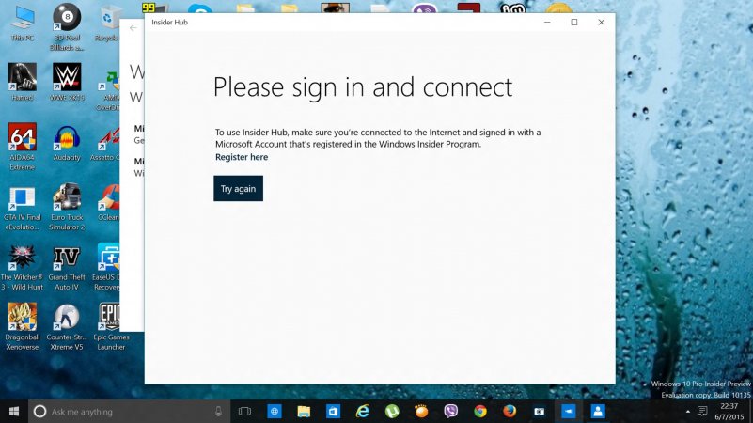Select the active Insider Hub taskbar icon

point(569,412)
